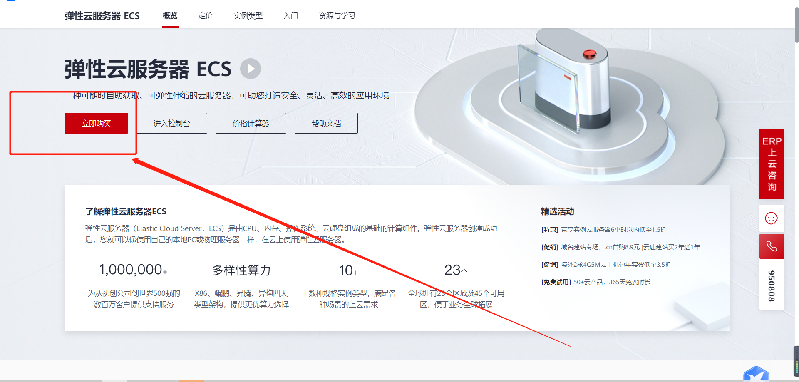Select the 入门 tab

pyautogui.click(x=290, y=16)
